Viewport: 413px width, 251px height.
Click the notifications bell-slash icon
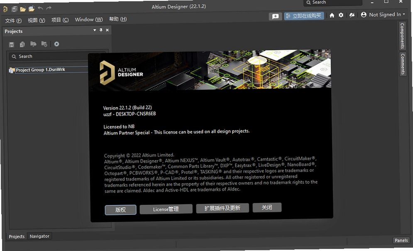pos(352,15)
